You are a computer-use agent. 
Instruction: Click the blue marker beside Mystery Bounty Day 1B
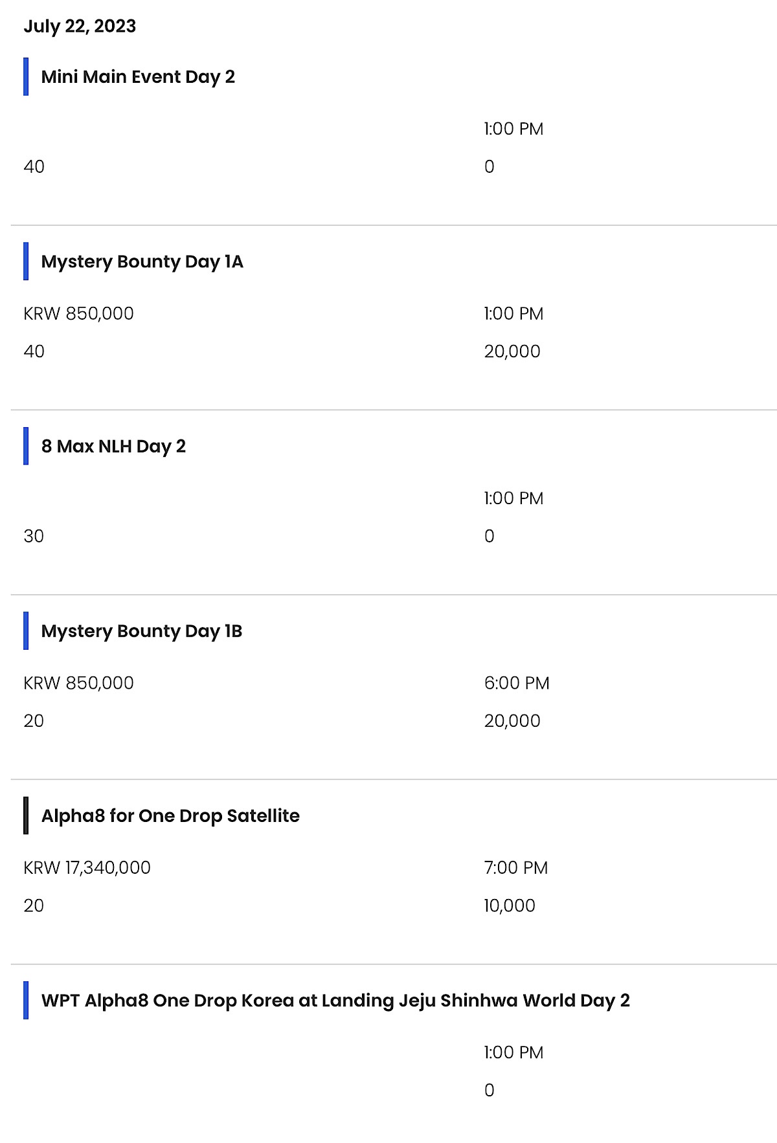(x=26, y=631)
